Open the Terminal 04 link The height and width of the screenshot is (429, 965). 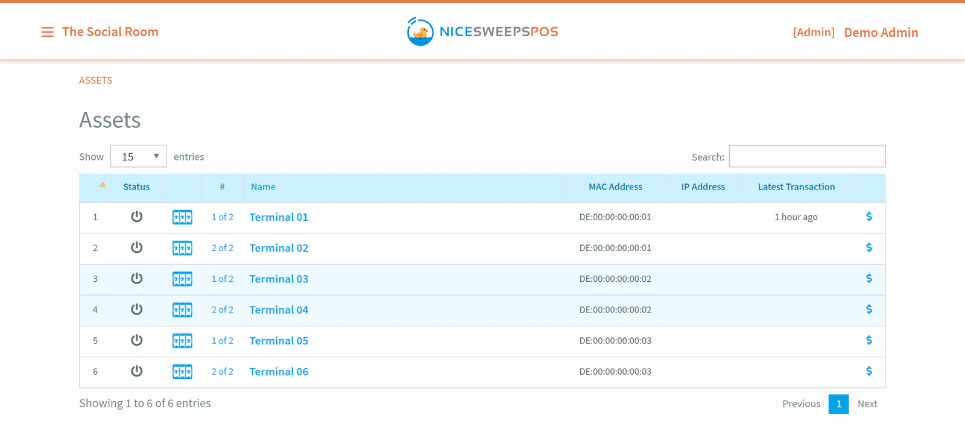click(x=279, y=310)
